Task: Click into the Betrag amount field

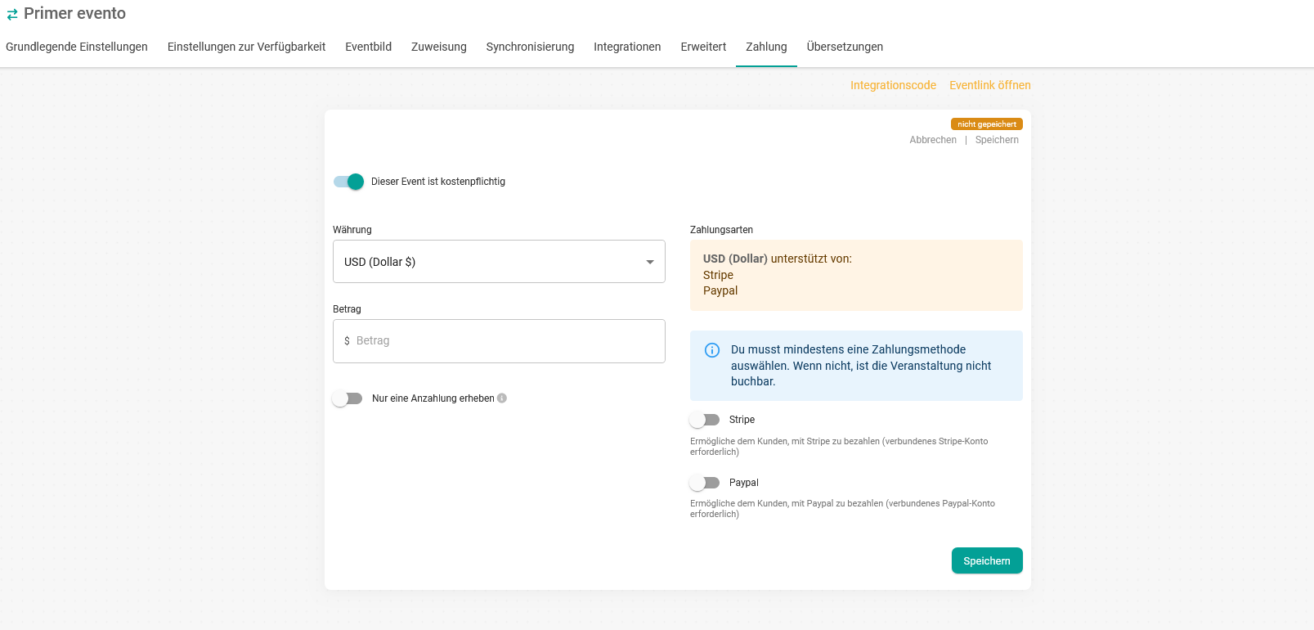Action: click(507, 341)
